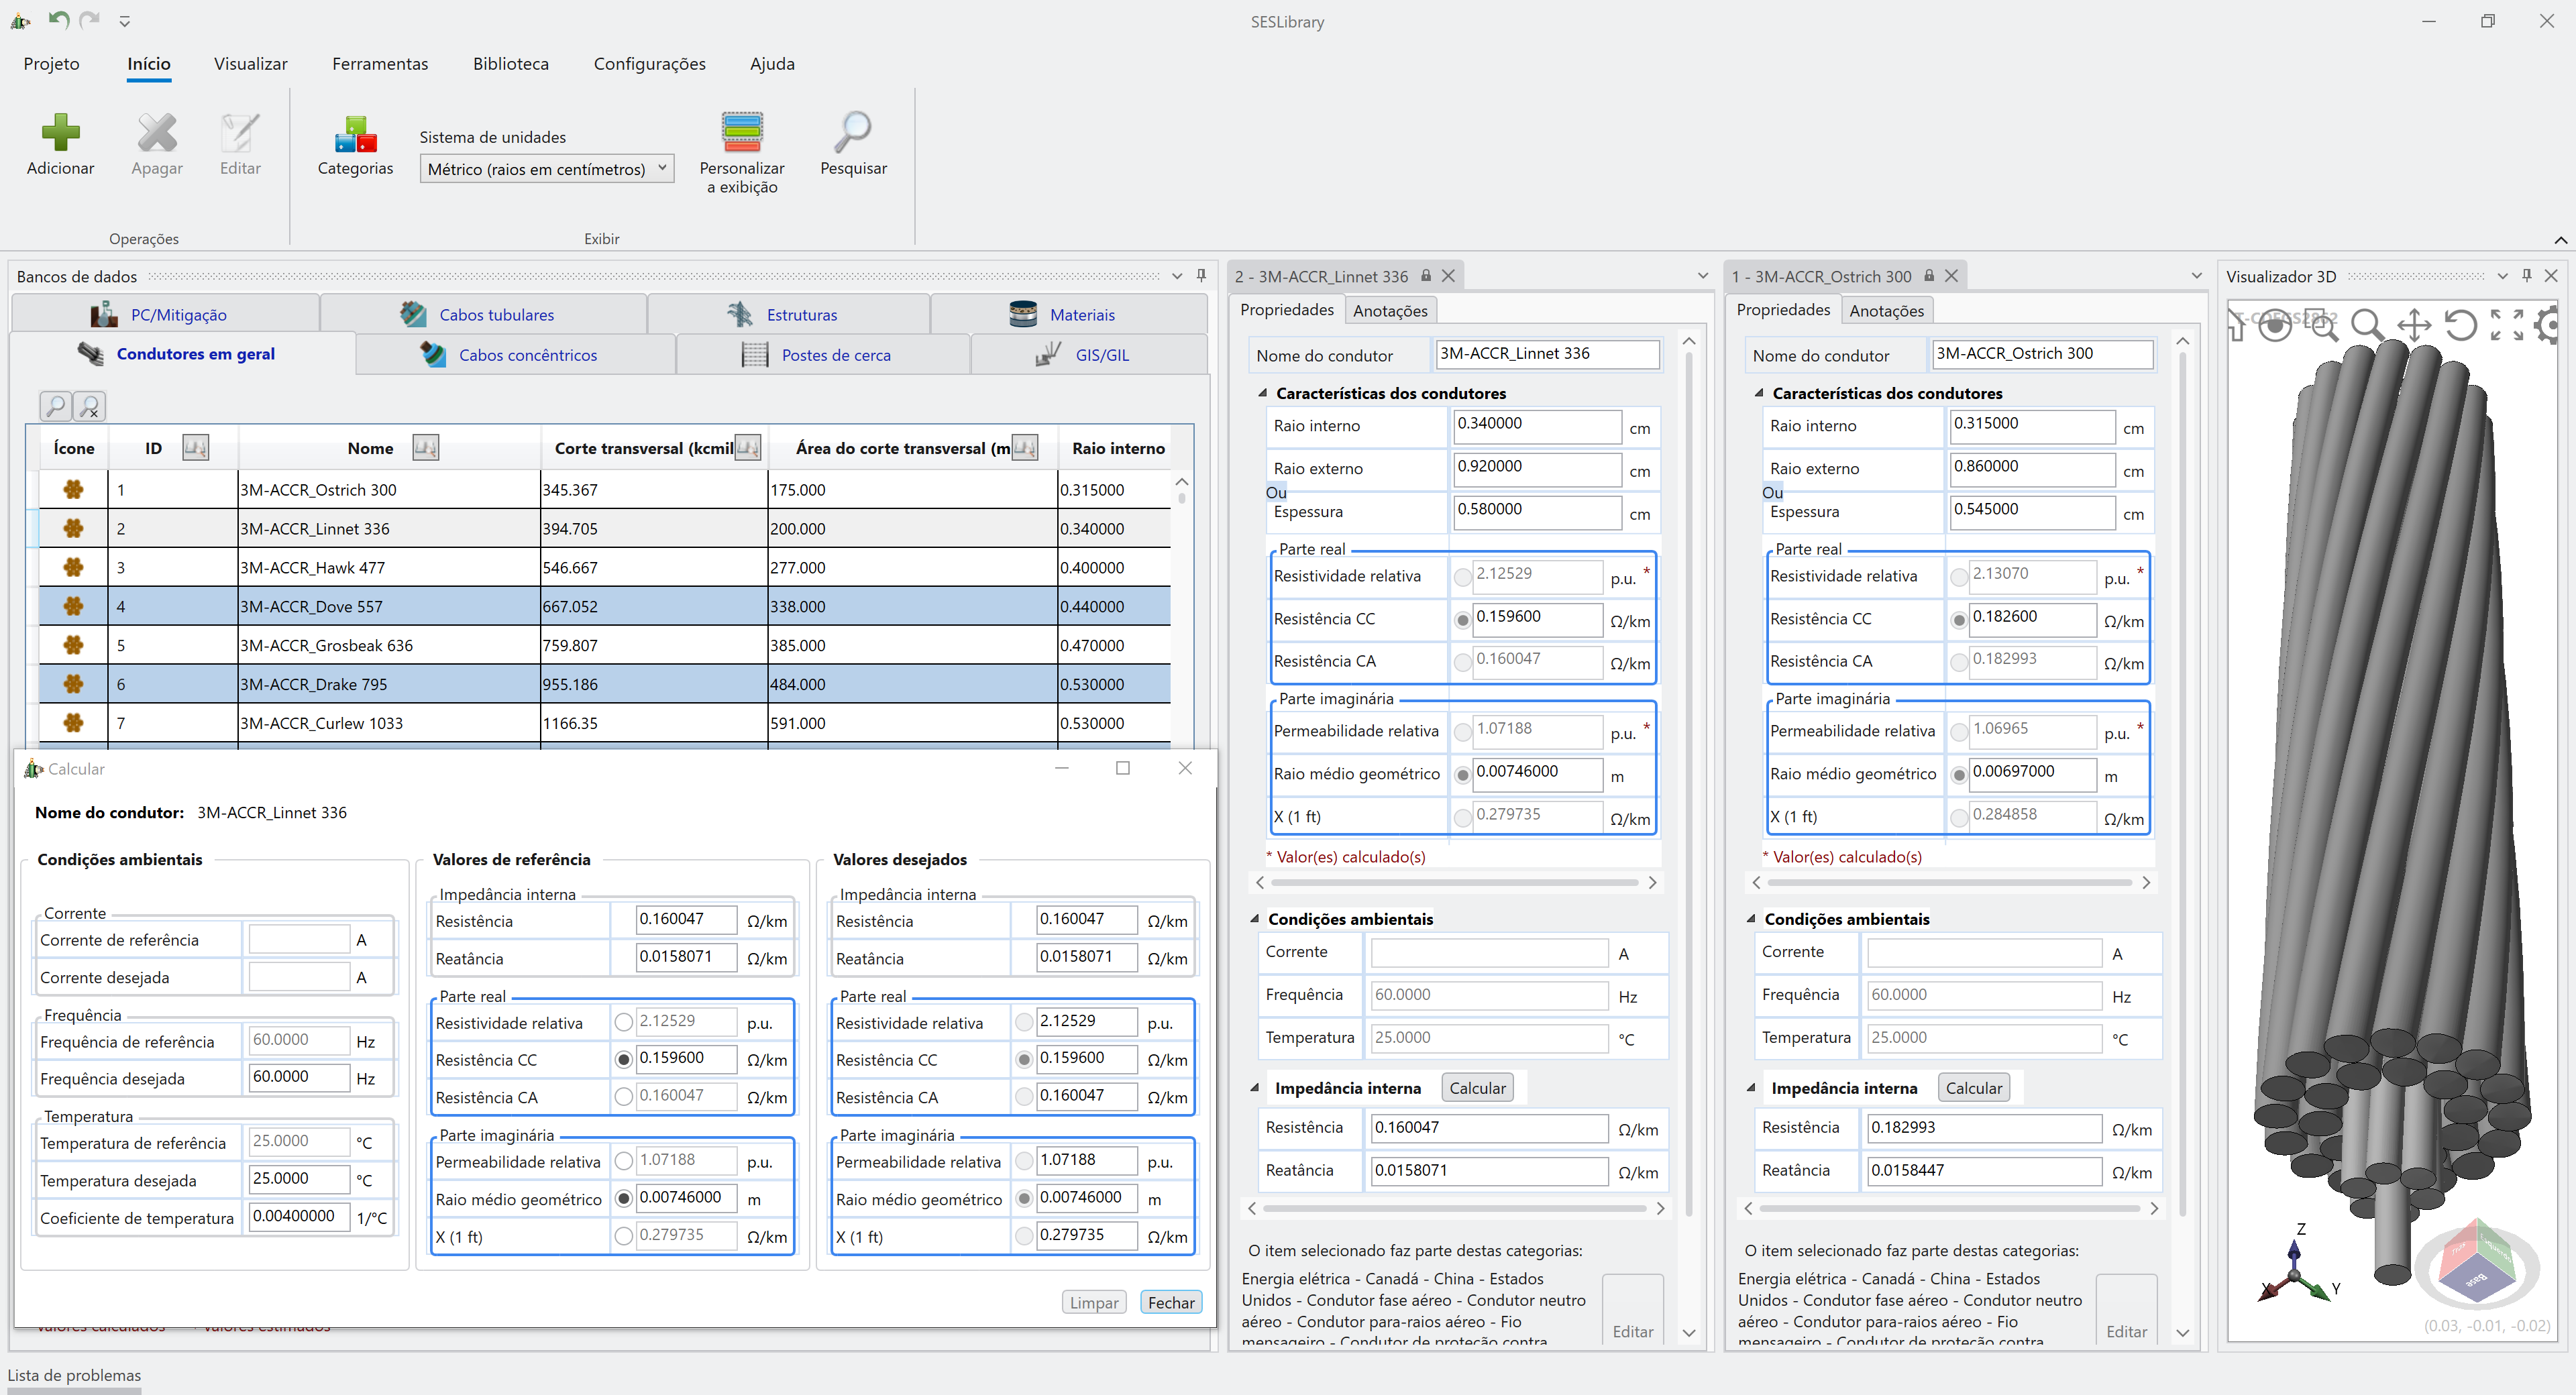Select Resistência CA radio in Linnet 336 panel

pyautogui.click(x=1462, y=661)
